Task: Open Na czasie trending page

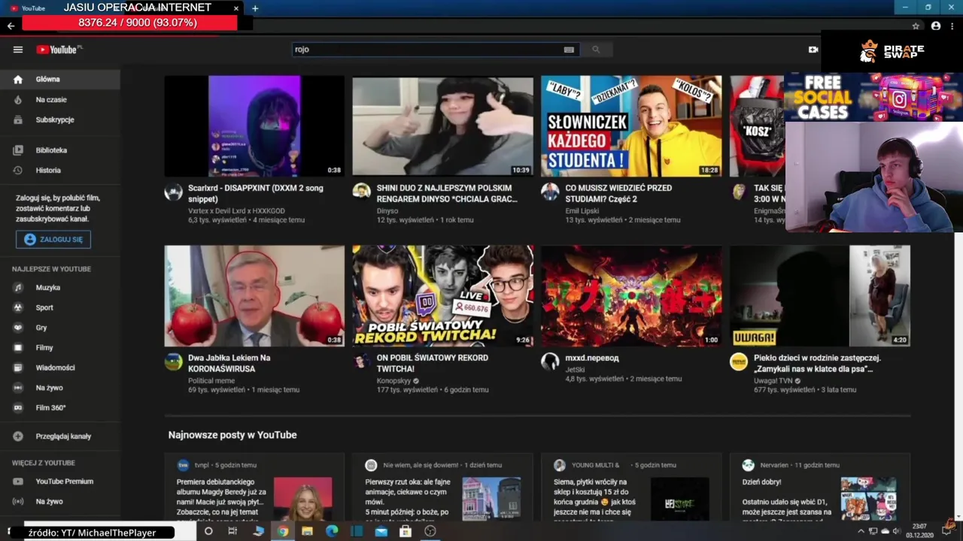Action: pyautogui.click(x=60, y=99)
